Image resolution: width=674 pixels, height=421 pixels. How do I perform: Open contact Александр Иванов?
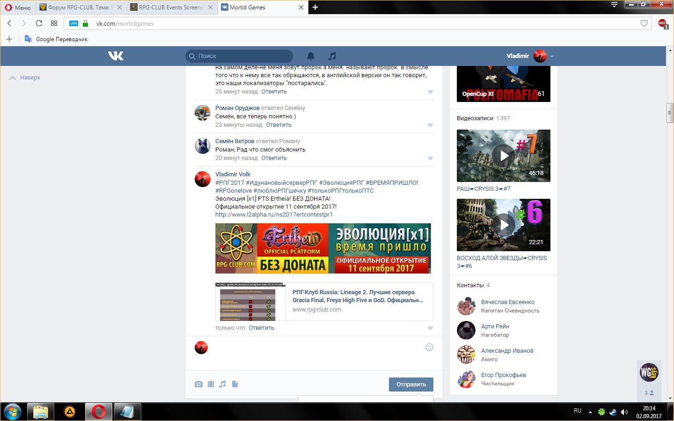(507, 351)
